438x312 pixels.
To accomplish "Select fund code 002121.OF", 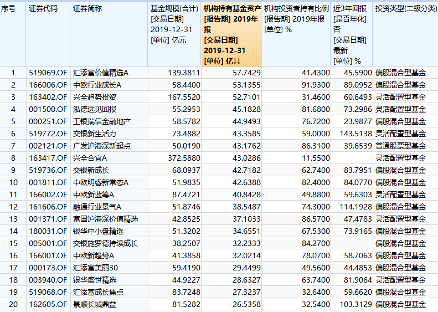I will coord(48,146).
